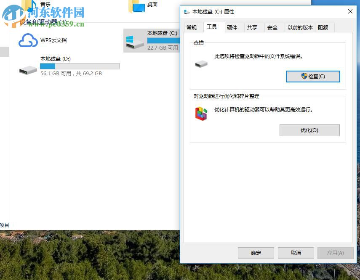360x280 pixels.
Task: Click the drive icon in the 查错 section
Action: [x=201, y=64]
